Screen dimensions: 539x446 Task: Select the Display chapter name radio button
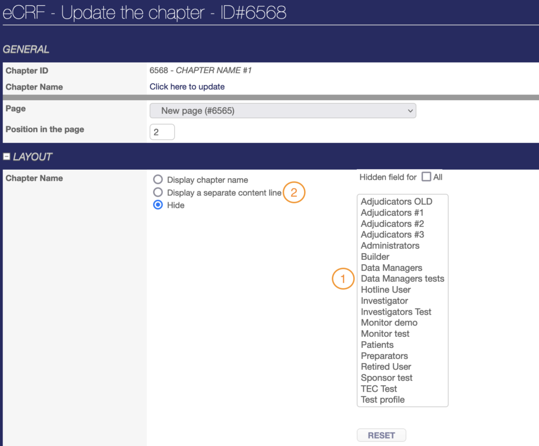158,180
